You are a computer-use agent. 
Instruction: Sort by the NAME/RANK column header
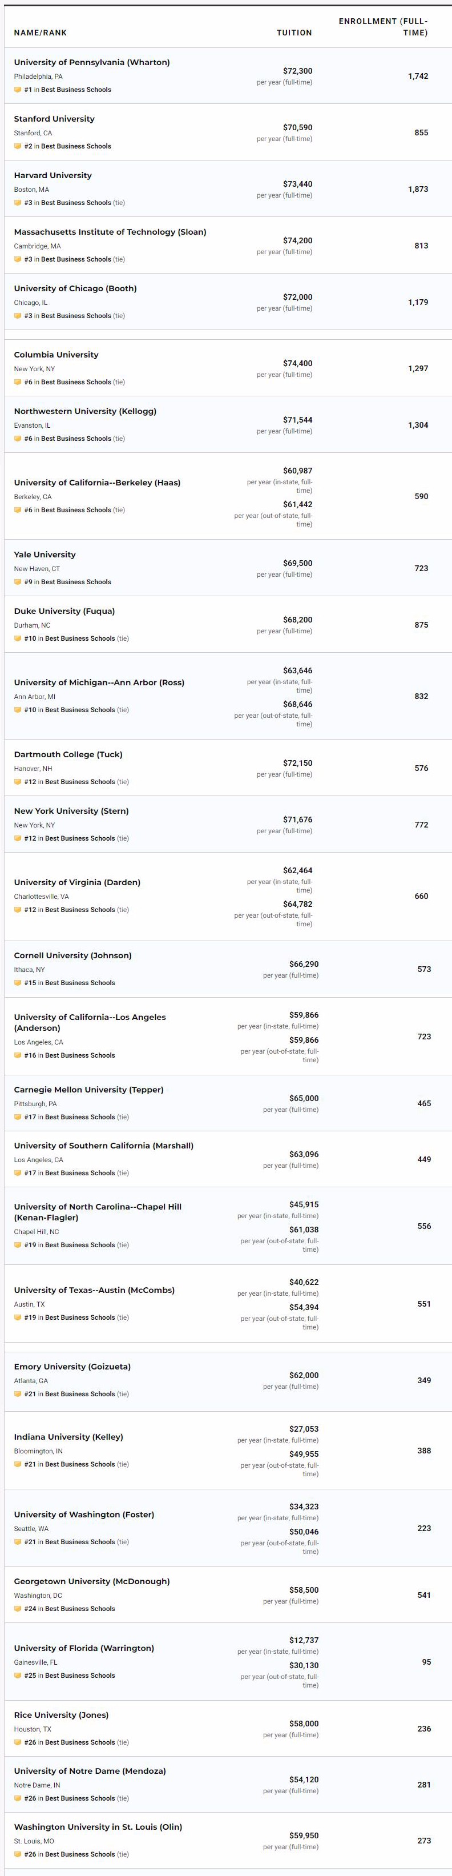(x=40, y=33)
